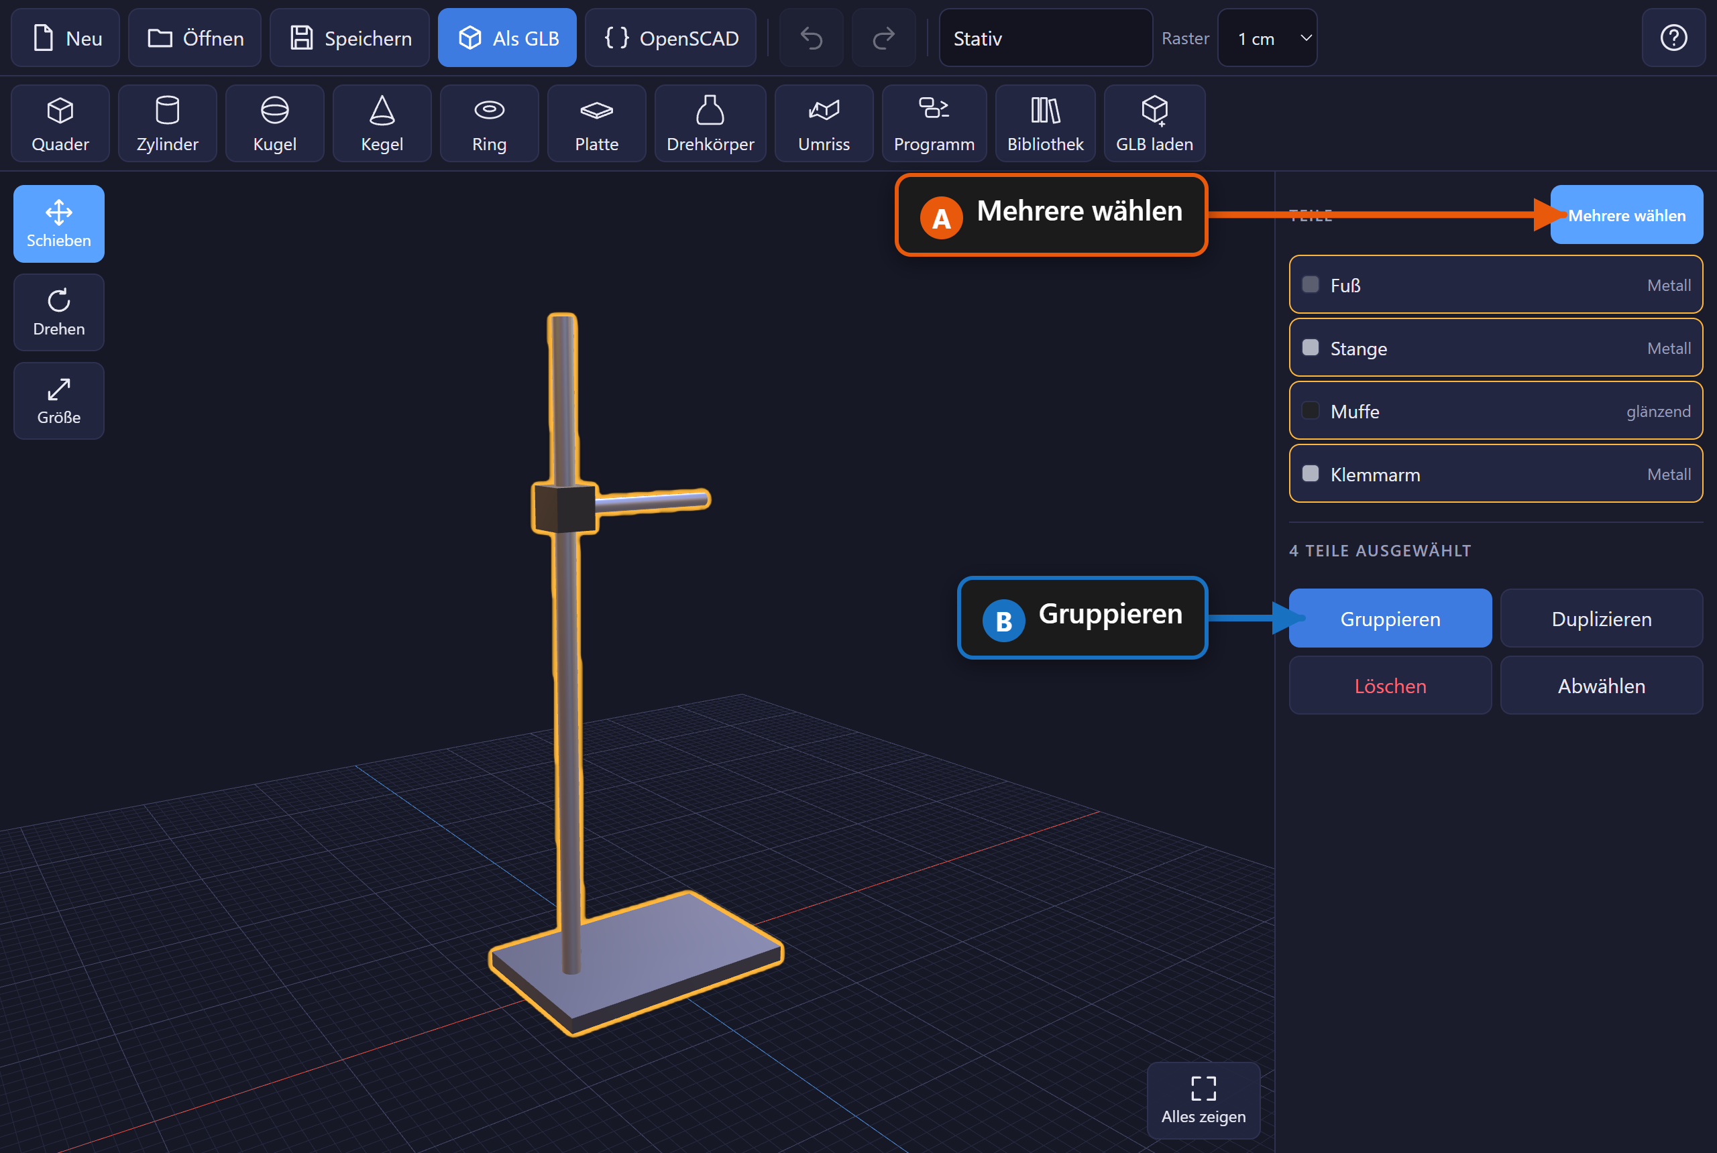Create a new file with Neu

pyautogui.click(x=66, y=38)
